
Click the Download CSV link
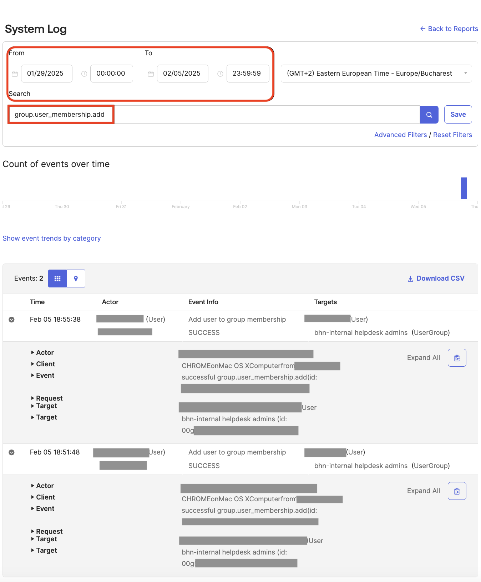pos(436,279)
